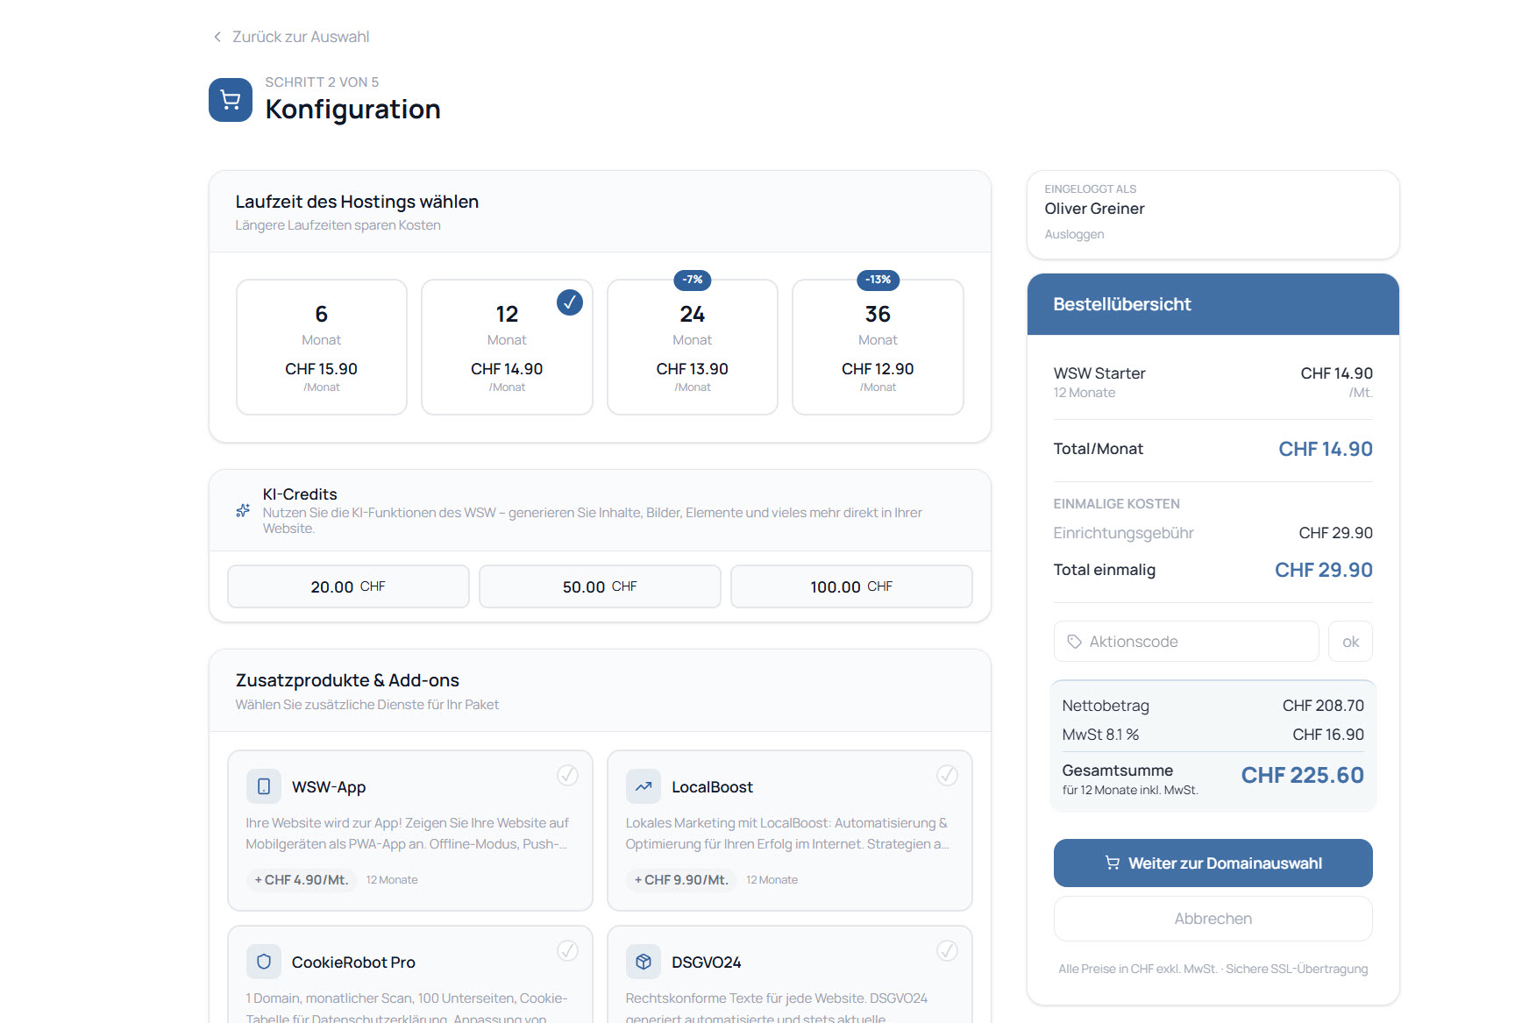Click the LocalBoost trend chart icon
Image resolution: width=1522 pixels, height=1023 pixels.
[x=644, y=786]
